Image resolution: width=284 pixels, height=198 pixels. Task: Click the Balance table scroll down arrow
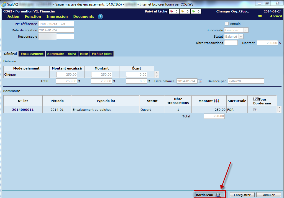[157, 76]
